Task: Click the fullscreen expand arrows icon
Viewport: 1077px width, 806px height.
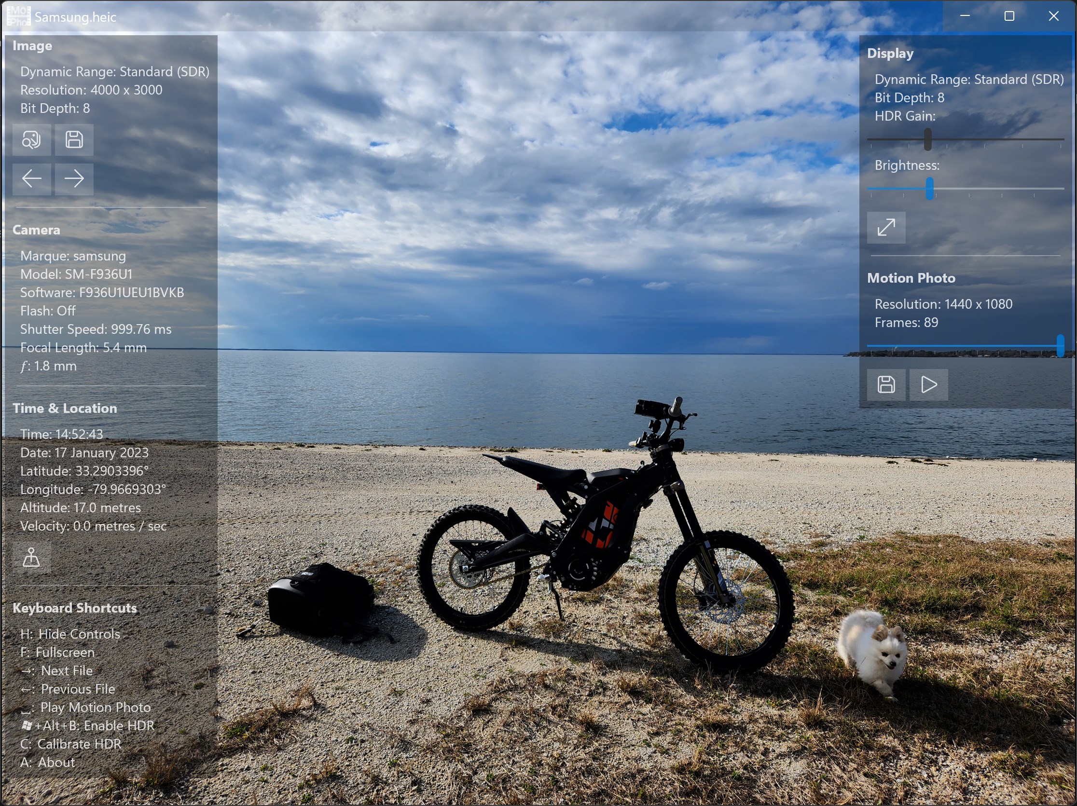Action: point(885,227)
